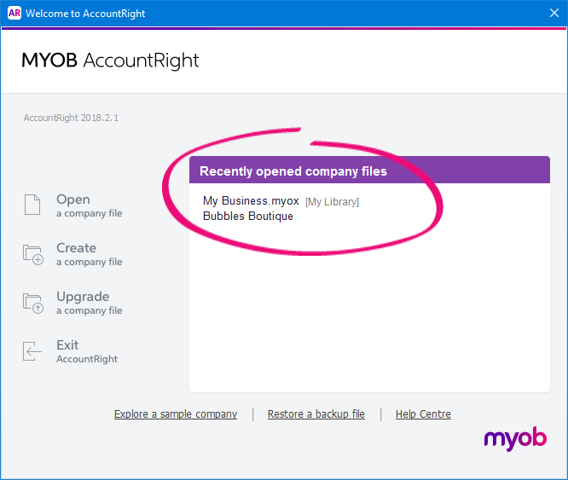Screen dimensions: 568x480
Task: Click the Explore a sample company link
Action: [x=176, y=413]
